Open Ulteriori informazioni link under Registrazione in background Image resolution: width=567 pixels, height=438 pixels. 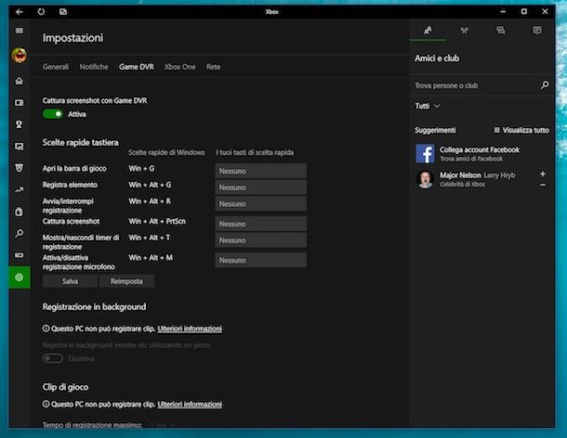tap(190, 328)
